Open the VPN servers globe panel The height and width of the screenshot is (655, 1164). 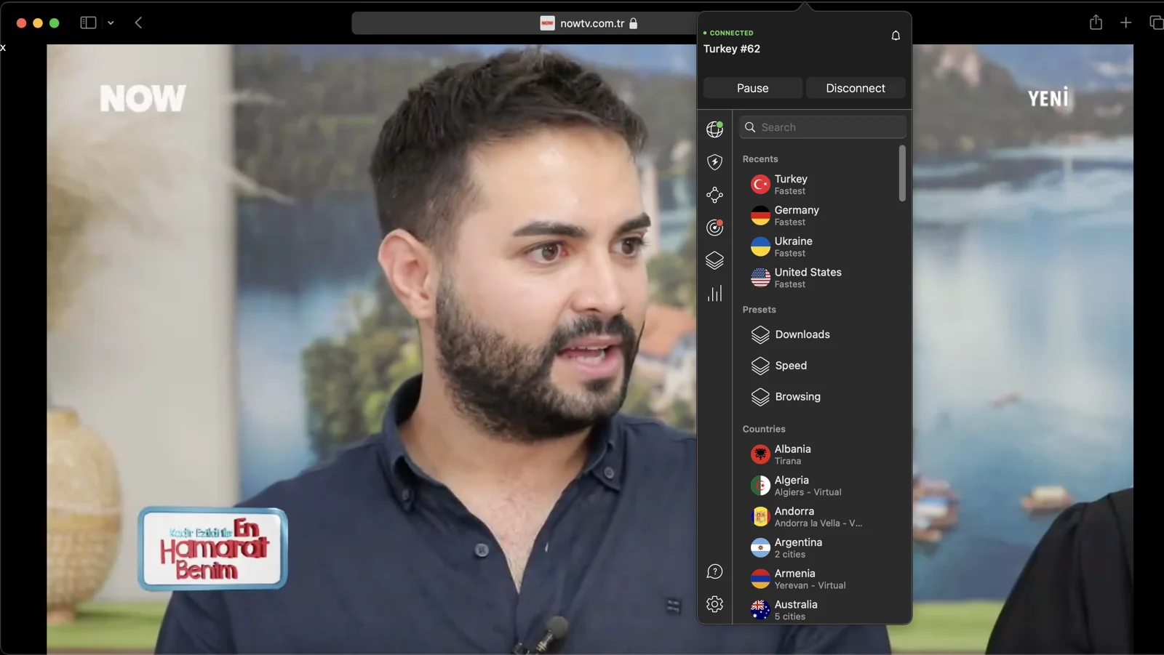point(715,129)
